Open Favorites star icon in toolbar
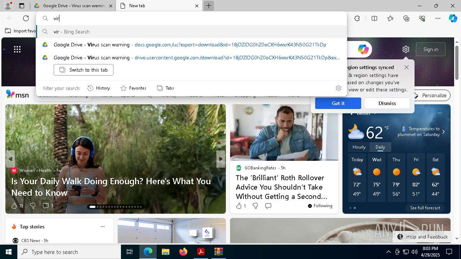This screenshot has height=259, width=461. 390,18
